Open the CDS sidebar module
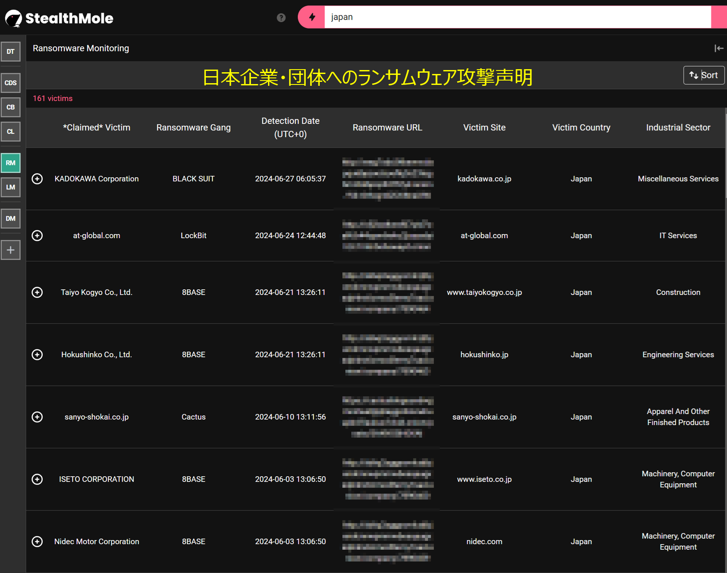The width and height of the screenshot is (727, 573). click(x=11, y=83)
